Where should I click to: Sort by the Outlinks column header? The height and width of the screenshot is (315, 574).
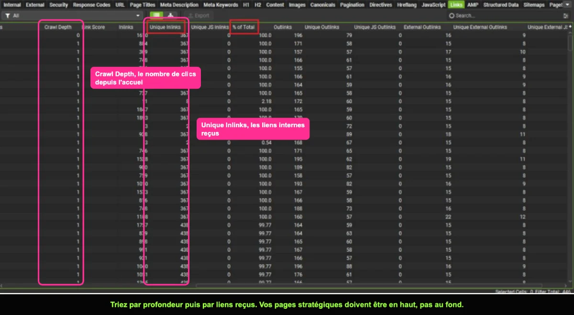point(283,27)
